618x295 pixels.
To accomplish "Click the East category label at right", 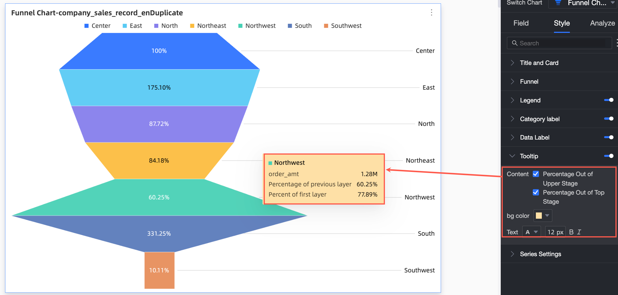I will (x=429, y=88).
